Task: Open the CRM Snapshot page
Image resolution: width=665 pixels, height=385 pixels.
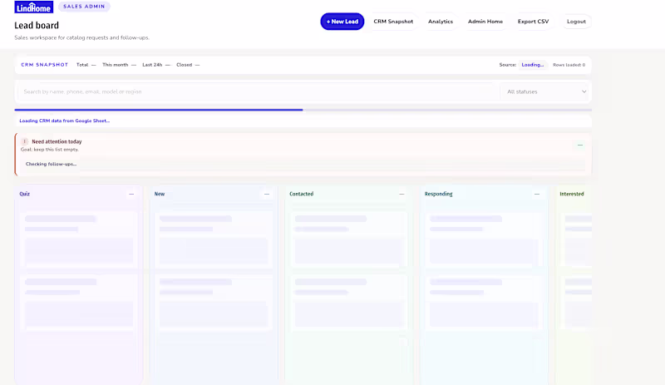Action: (x=393, y=22)
